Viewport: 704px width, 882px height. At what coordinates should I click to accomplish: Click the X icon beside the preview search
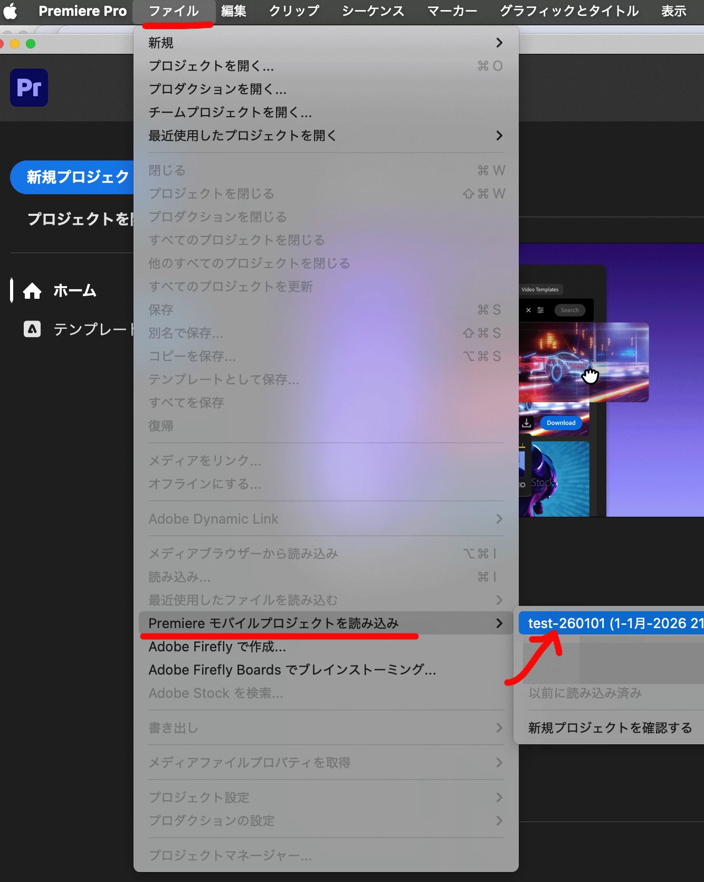click(x=528, y=310)
